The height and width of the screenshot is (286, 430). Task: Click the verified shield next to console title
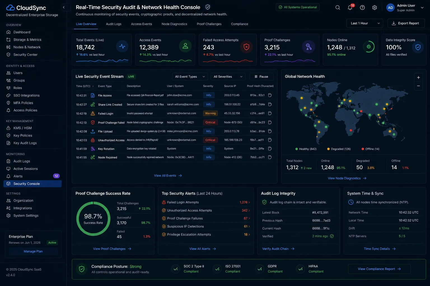pyautogui.click(x=208, y=7)
